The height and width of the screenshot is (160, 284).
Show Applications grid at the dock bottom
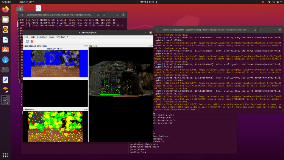[5, 155]
